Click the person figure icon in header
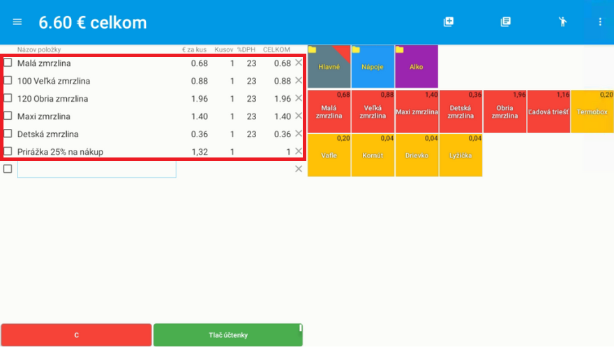This screenshot has width=614, height=347. point(563,22)
